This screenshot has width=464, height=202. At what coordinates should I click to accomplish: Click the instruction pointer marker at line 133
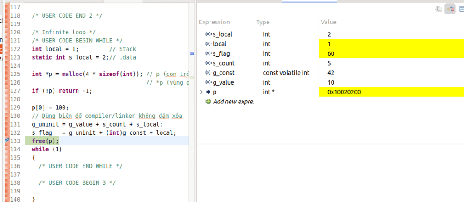(x=6, y=141)
